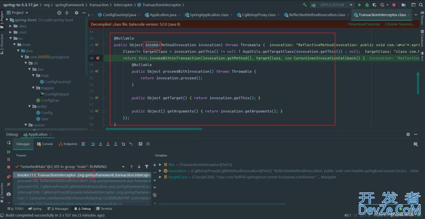Image resolution: width=425 pixels, height=219 pixels.
Task: Collapse the entity folder
Action: pyautogui.click(x=29, y=107)
